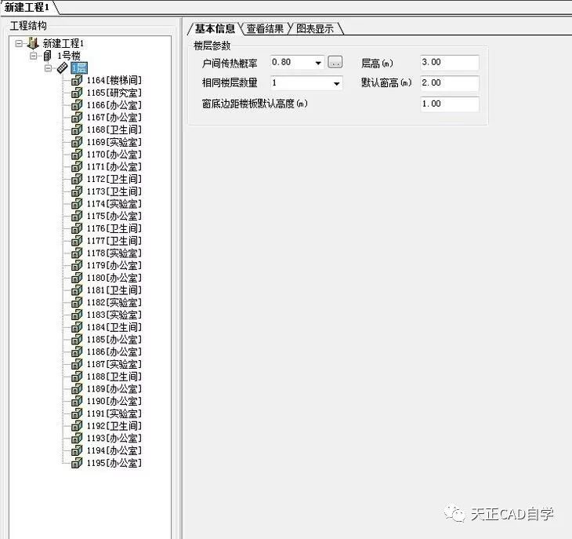572x539 pixels.
Task: Switch to the 查看结果 tab
Action: (265, 28)
